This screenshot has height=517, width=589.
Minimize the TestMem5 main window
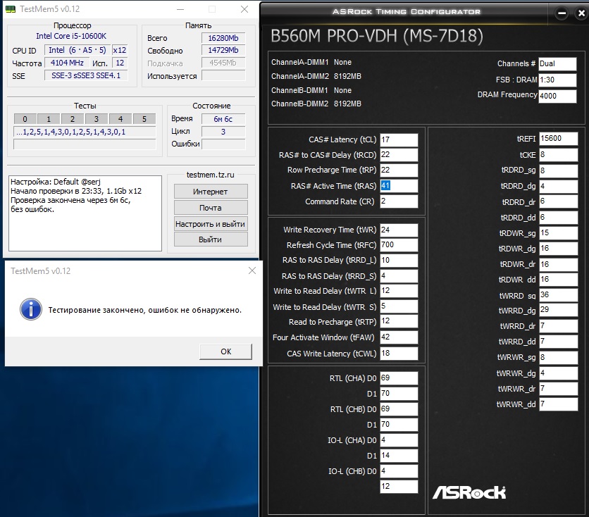tap(180, 9)
